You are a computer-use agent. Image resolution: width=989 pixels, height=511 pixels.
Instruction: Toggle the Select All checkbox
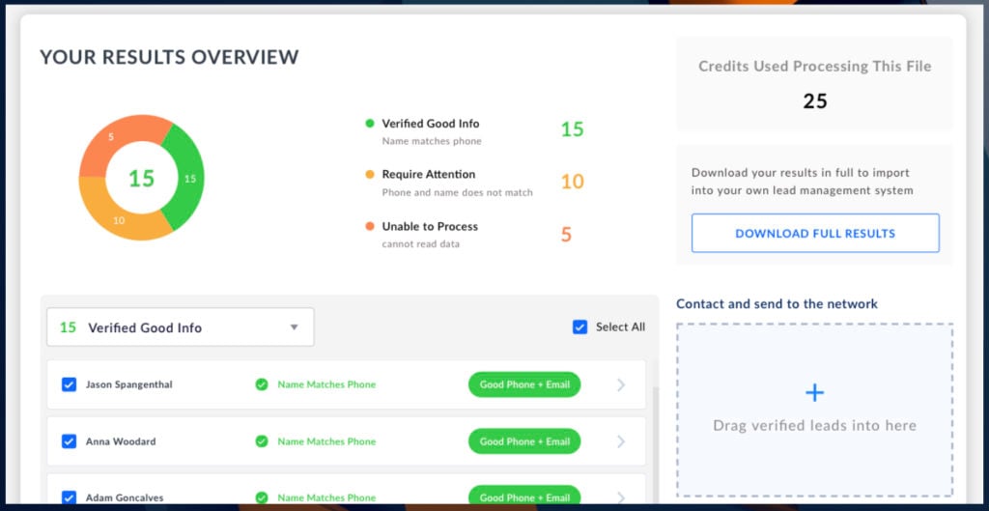(x=579, y=326)
